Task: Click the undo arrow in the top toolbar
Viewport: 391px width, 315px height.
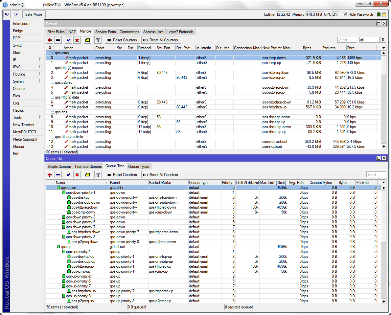Action: point(7,14)
